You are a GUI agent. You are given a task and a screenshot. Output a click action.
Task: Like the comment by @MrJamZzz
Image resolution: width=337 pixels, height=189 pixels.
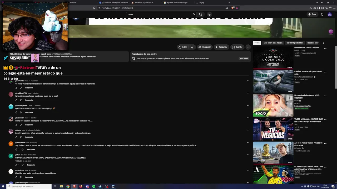coord(16,88)
